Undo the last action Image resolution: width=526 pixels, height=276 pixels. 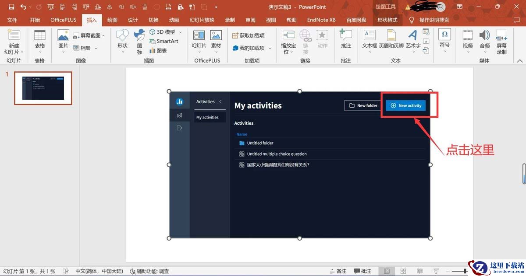pyautogui.click(x=23, y=7)
